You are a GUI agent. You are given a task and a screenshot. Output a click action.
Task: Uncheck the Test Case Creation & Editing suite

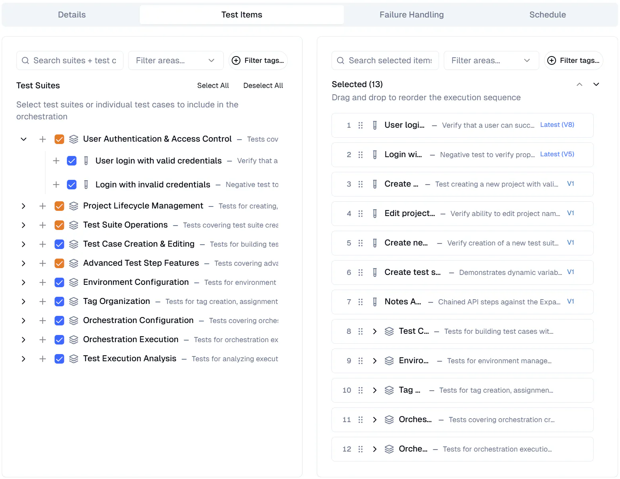point(59,244)
